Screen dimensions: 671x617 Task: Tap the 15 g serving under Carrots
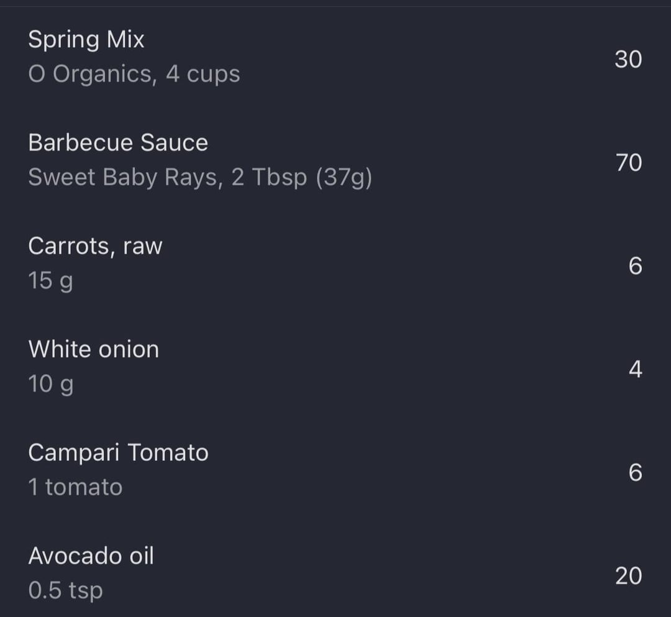pyautogui.click(x=50, y=281)
